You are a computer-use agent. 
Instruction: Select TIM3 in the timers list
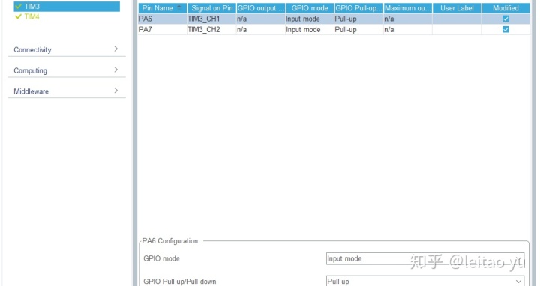coord(67,7)
